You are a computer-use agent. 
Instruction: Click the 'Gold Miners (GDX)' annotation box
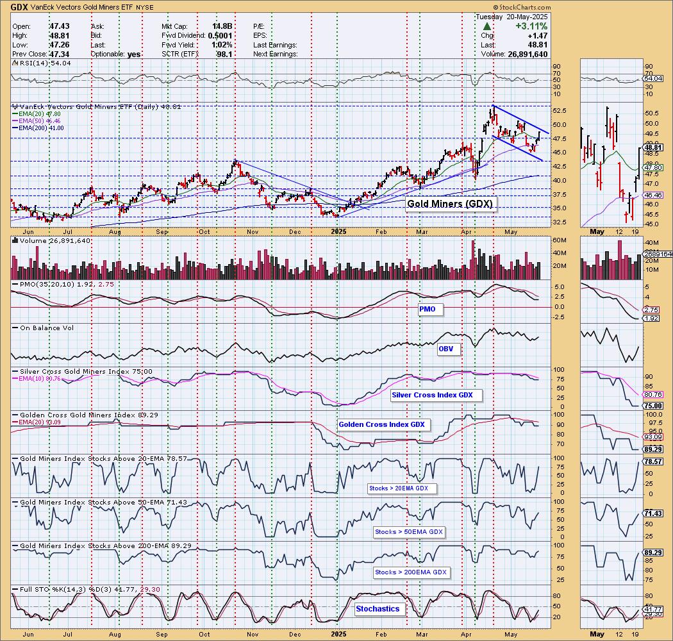tap(450, 203)
